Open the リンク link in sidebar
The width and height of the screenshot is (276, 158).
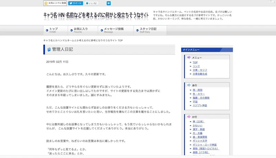tap(196, 66)
